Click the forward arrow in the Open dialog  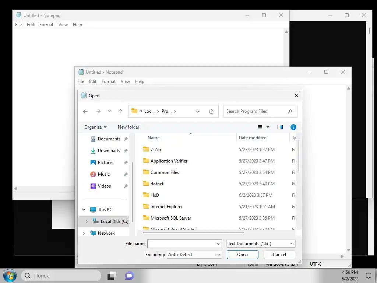pos(98,111)
